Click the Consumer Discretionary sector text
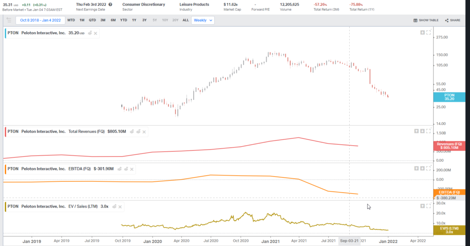The height and width of the screenshot is (246, 470). click(144, 5)
